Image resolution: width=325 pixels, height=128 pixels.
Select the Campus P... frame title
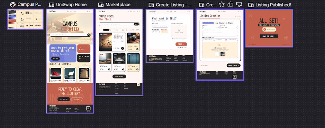[x=30, y=4]
